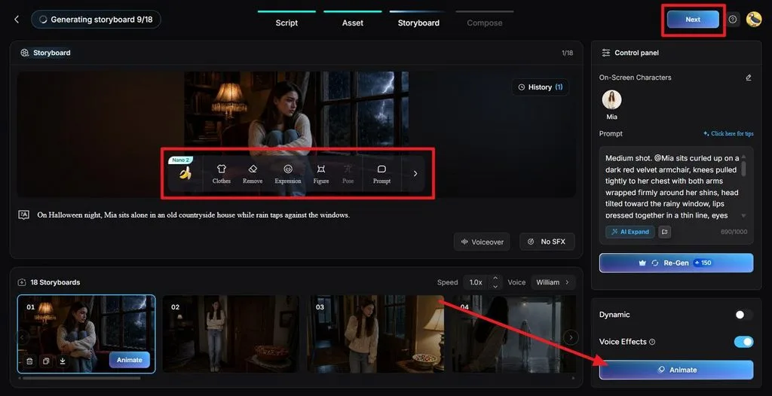This screenshot has height=396, width=772.
Task: Switch to the Script step tab
Action: [x=286, y=23]
